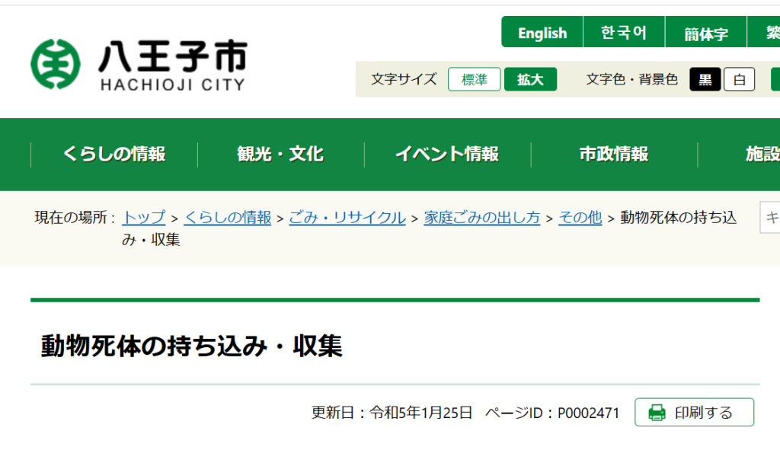Click the その他 breadcrumb link
This screenshot has height=450, width=780.
[580, 218]
